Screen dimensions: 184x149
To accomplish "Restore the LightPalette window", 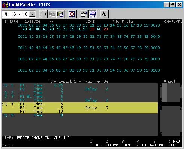I will click(173, 5).
